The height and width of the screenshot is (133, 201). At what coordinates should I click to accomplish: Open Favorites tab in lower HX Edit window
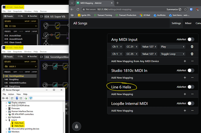[32, 57]
